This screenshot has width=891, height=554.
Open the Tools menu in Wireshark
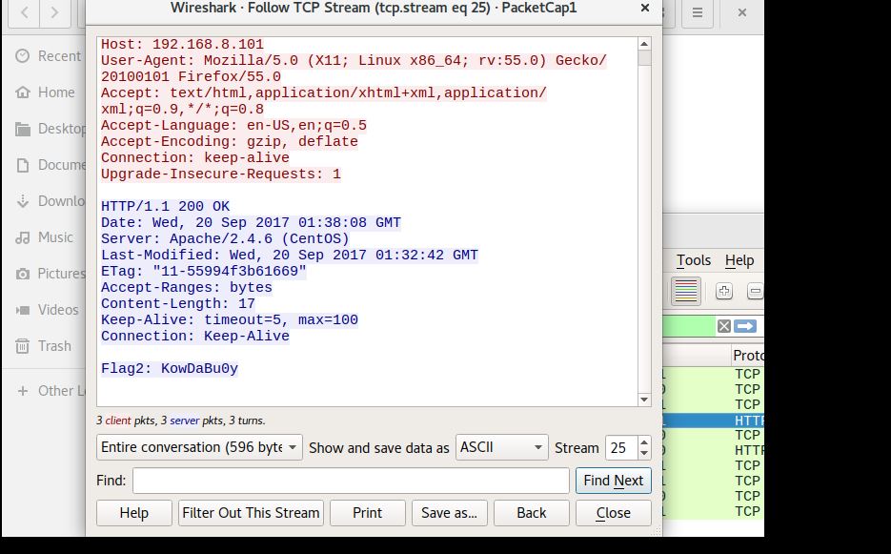tap(693, 260)
